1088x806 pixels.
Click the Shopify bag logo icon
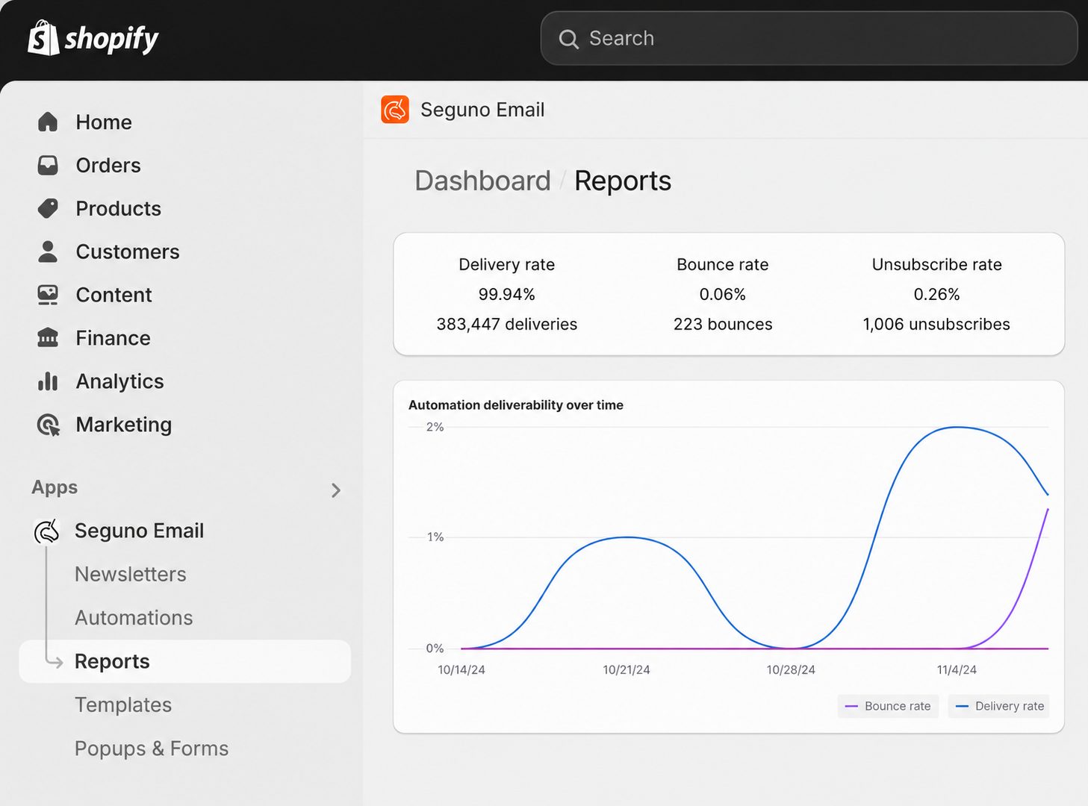(43, 37)
